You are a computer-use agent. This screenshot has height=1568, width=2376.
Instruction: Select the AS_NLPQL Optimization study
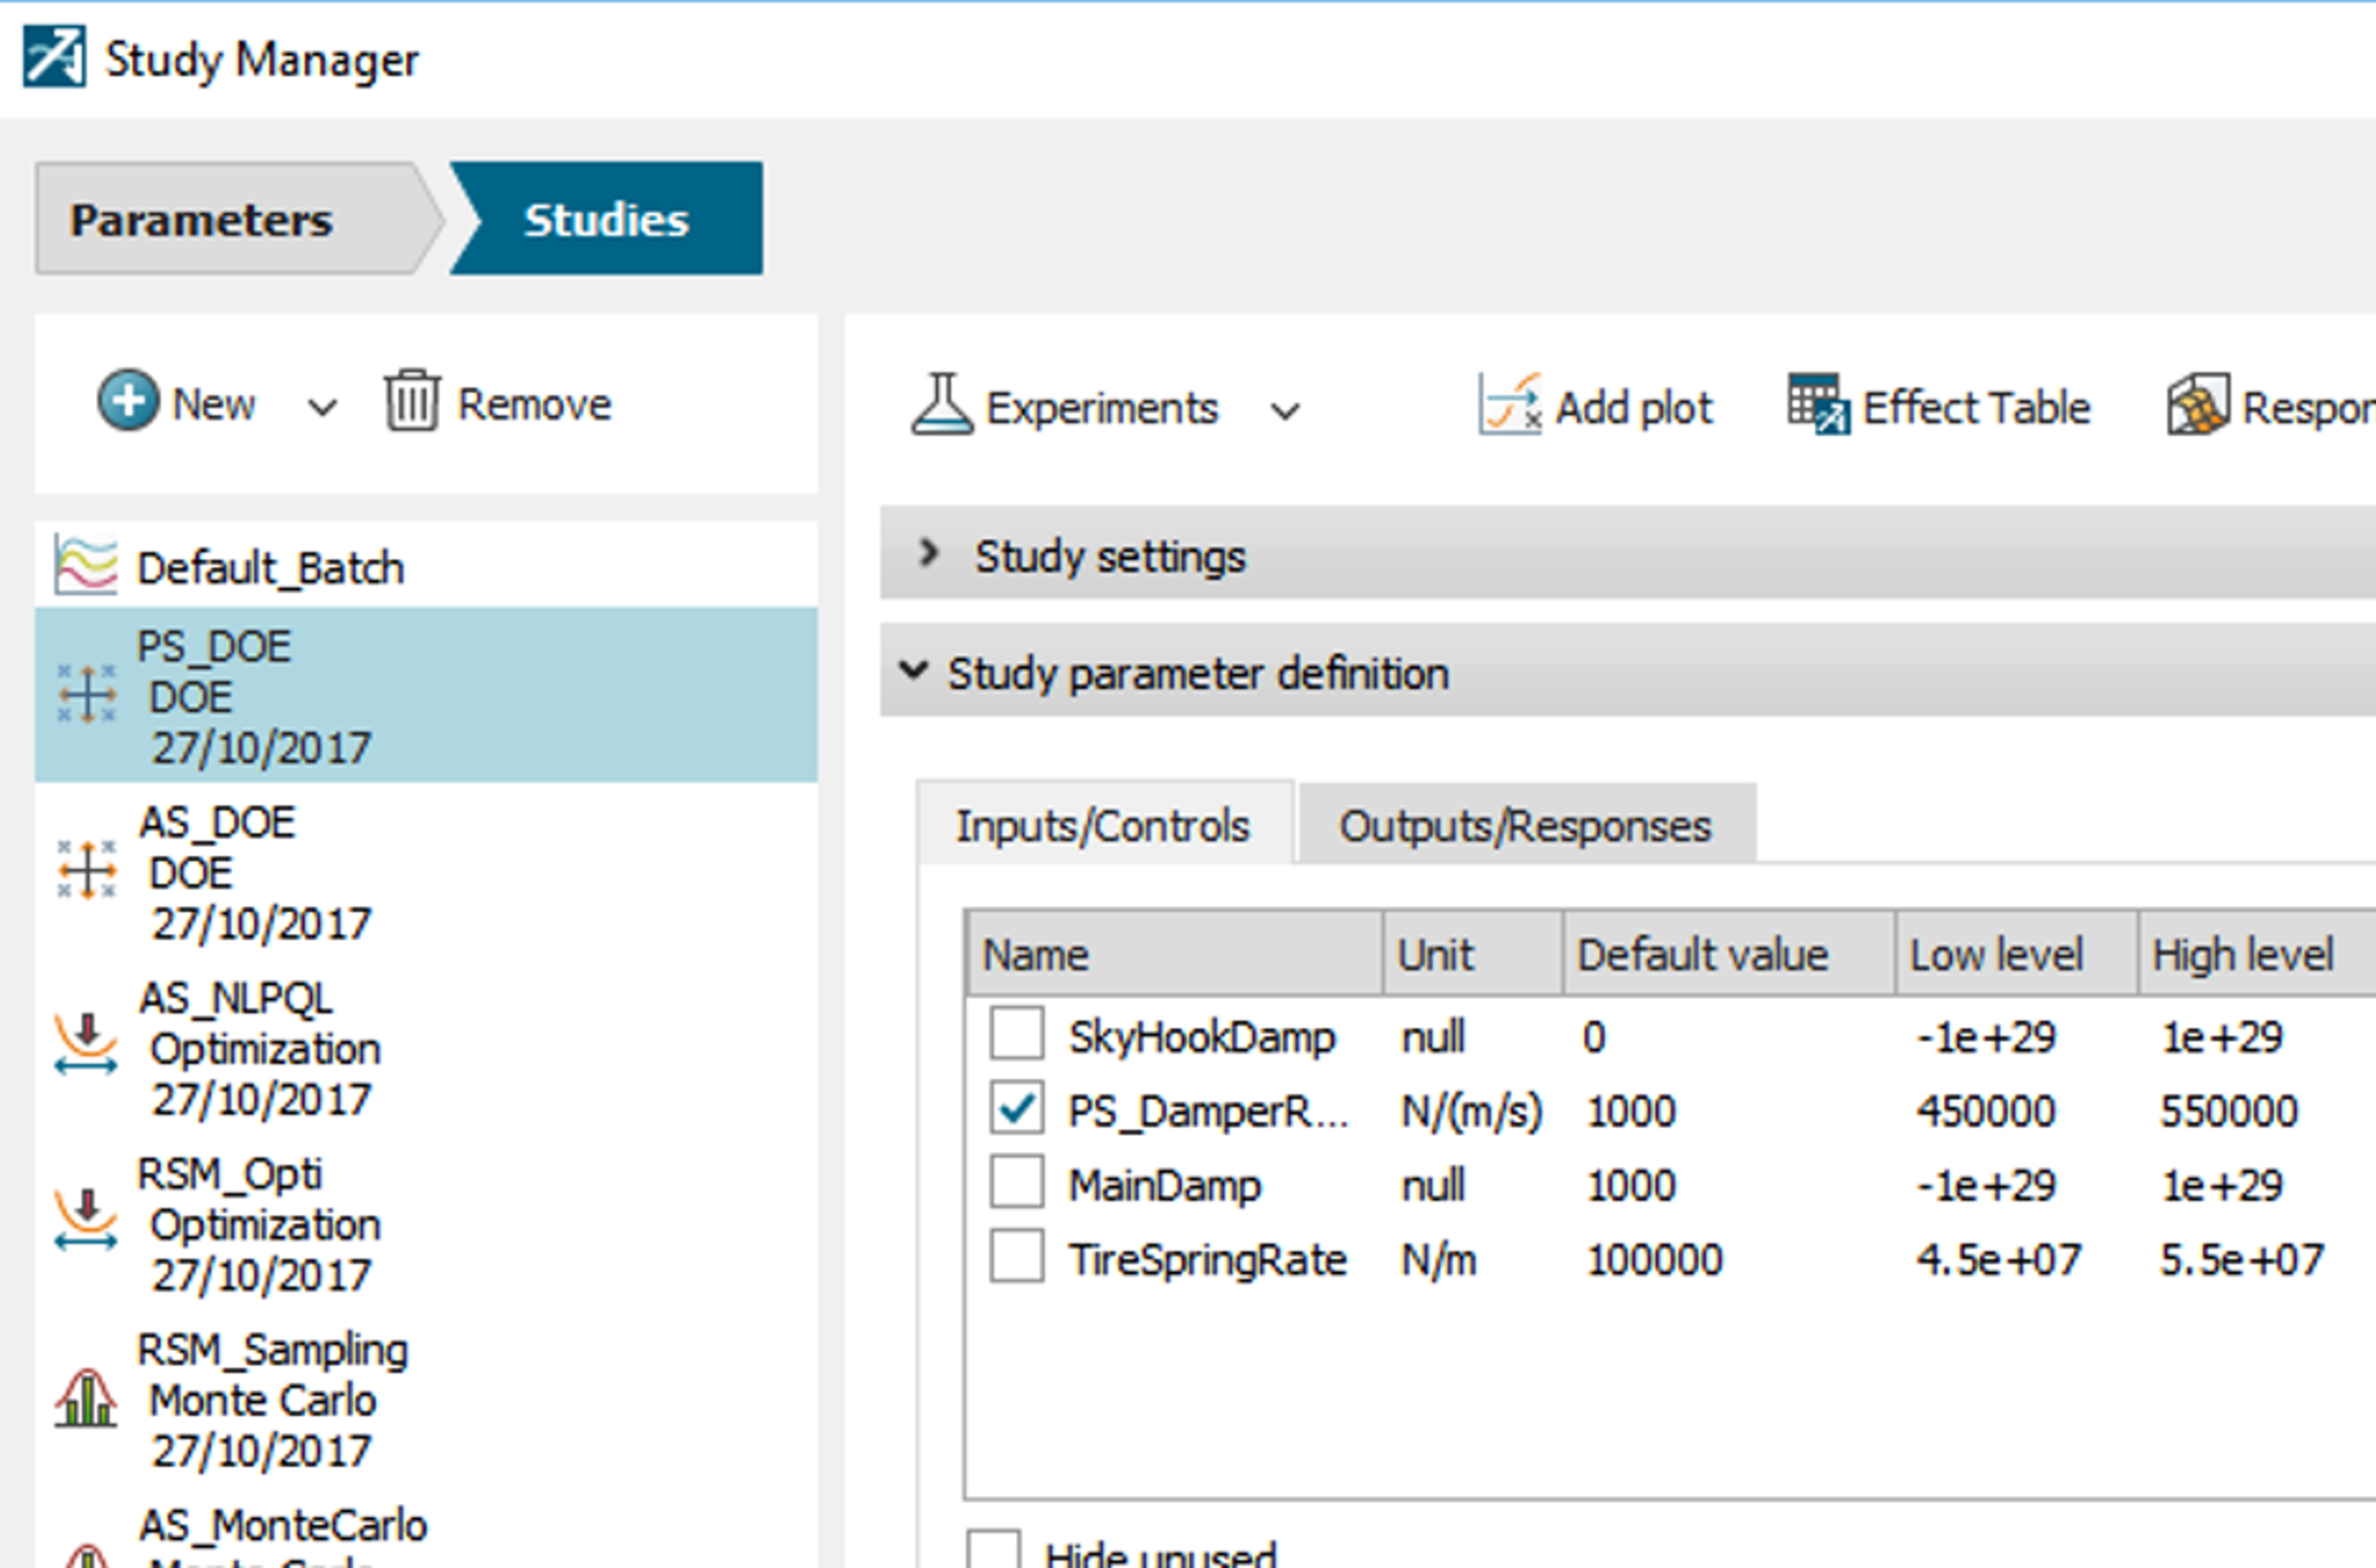(x=426, y=1047)
